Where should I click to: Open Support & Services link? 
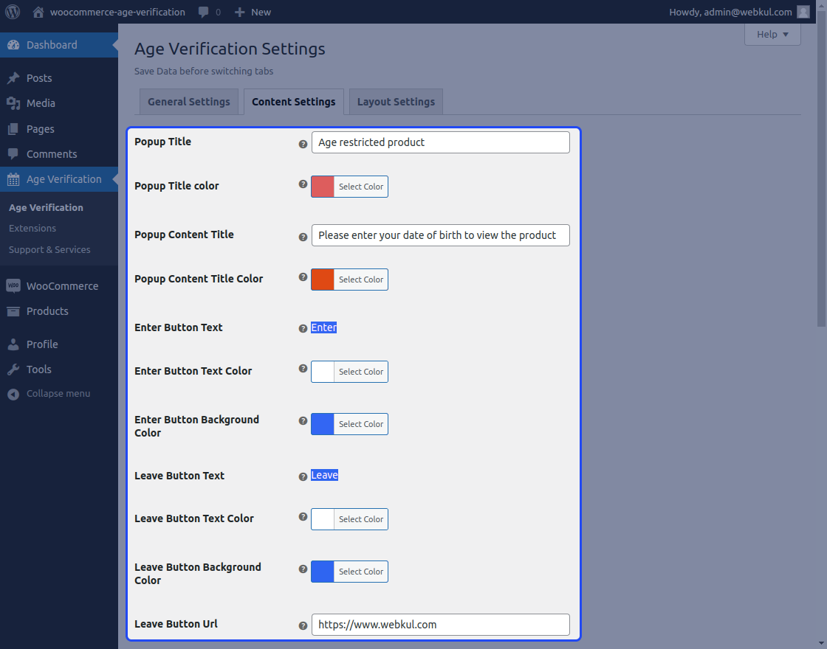[x=49, y=250]
